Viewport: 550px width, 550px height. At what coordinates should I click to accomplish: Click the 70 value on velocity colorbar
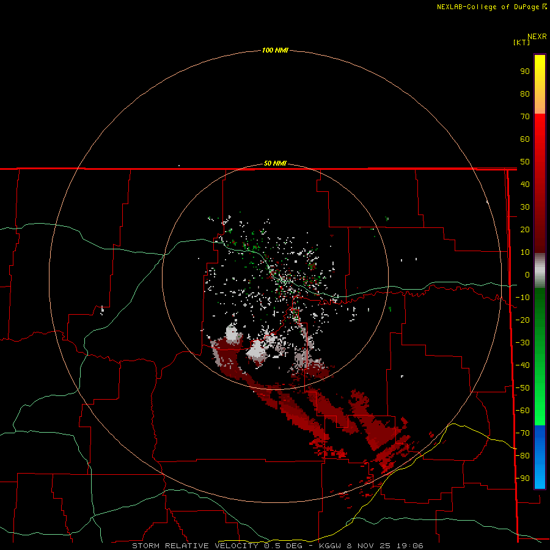point(525,117)
